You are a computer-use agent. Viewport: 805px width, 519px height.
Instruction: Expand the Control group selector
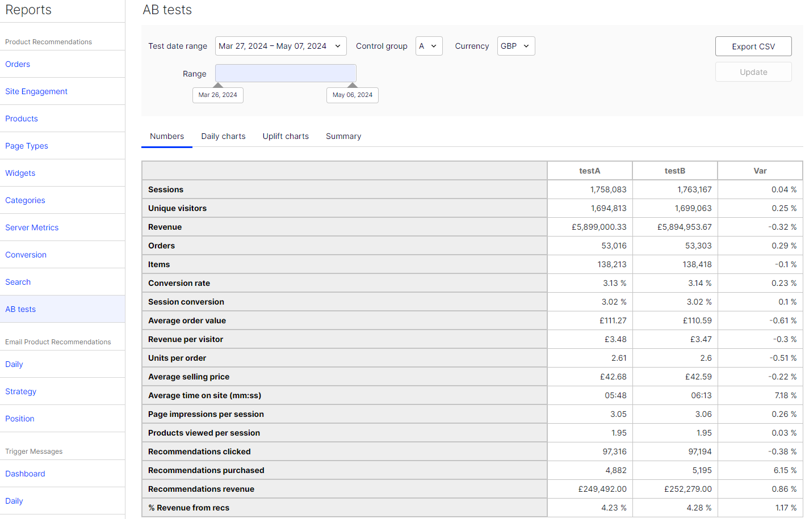(x=429, y=46)
